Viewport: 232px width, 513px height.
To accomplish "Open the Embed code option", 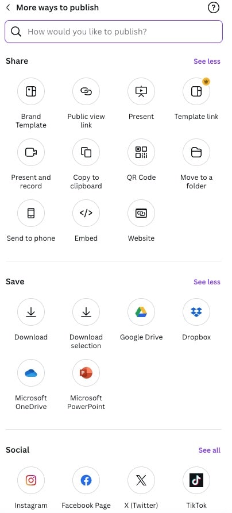I will (86, 213).
